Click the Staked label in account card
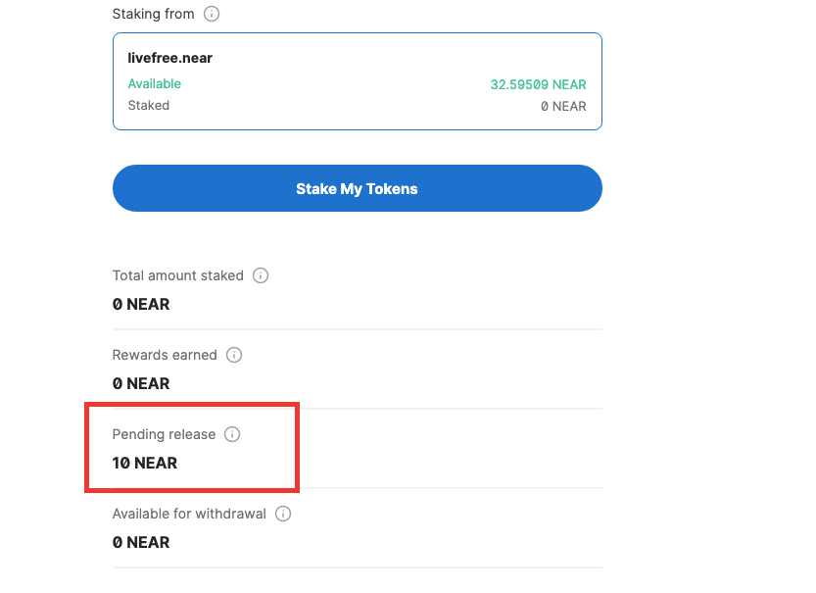 click(x=149, y=106)
